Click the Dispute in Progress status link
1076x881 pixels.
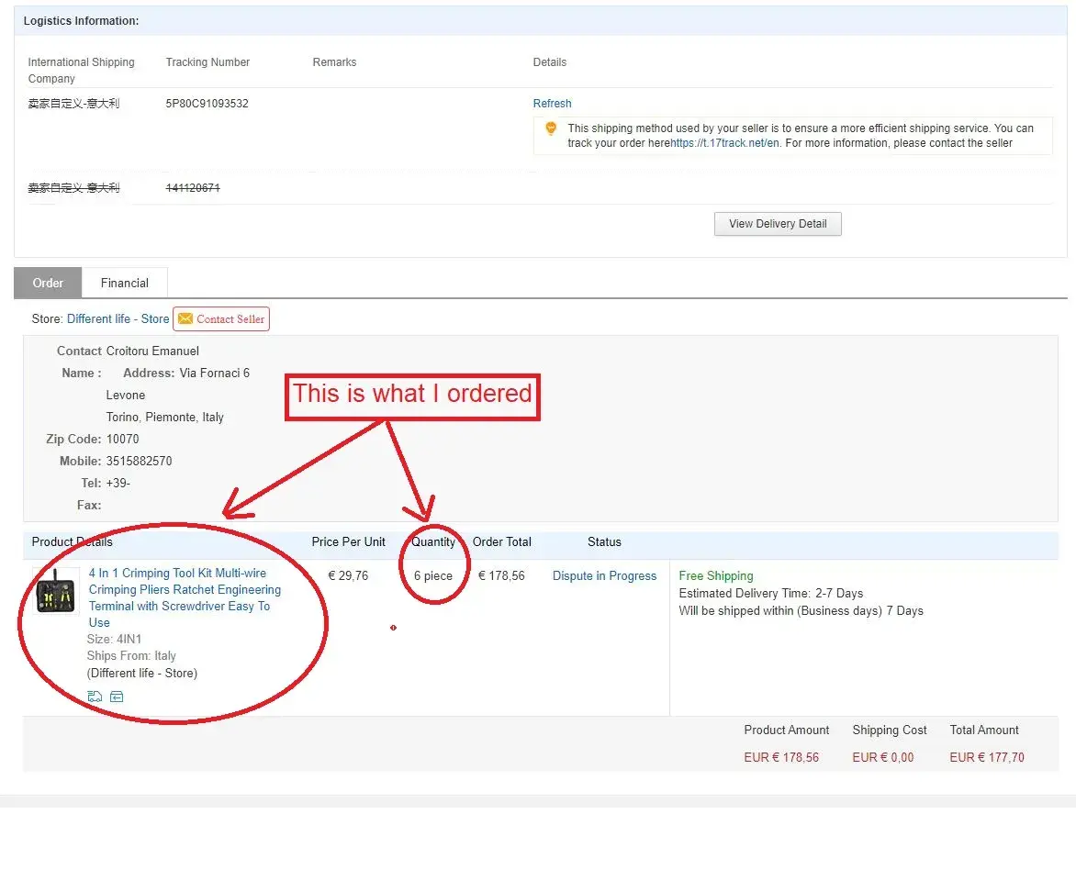pyautogui.click(x=604, y=576)
